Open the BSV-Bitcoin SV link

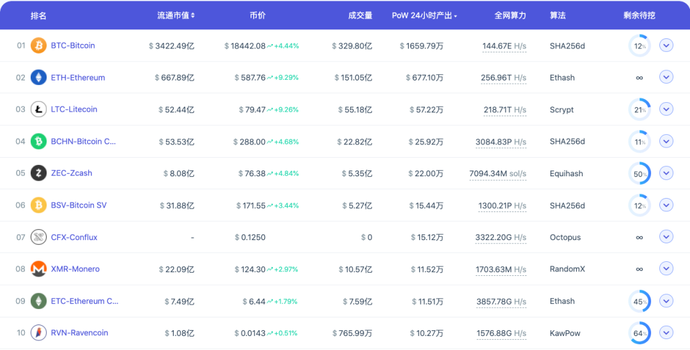(x=79, y=206)
